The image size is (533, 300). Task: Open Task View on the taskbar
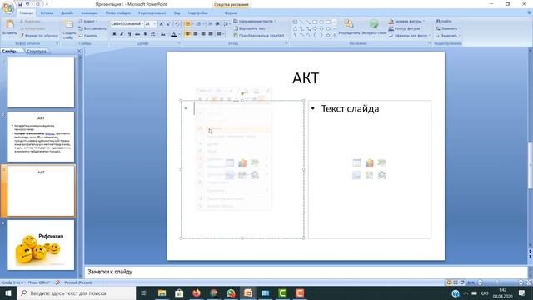(x=144, y=292)
